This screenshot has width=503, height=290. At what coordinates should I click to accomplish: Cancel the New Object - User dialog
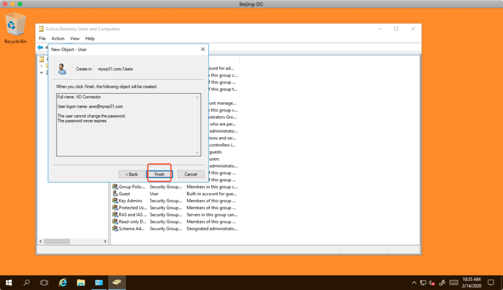point(190,174)
